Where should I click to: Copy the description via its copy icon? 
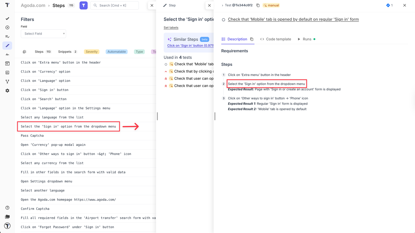tap(252, 39)
